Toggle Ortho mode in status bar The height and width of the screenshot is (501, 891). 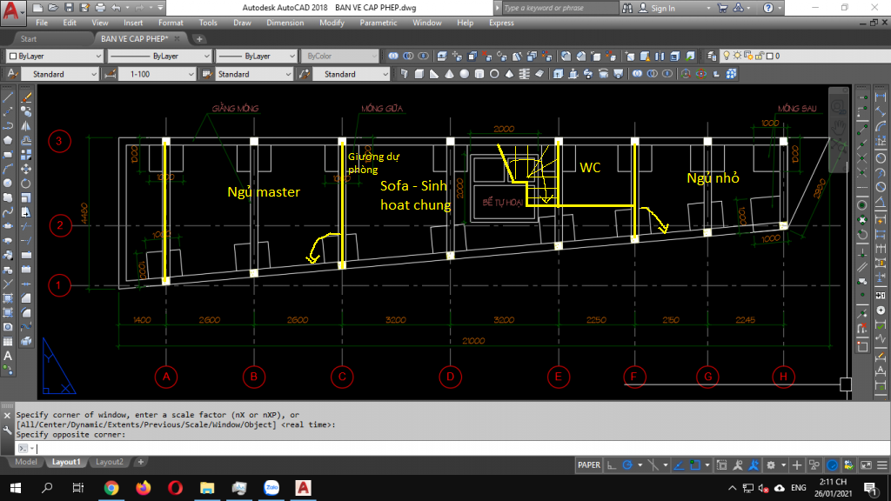(612, 465)
